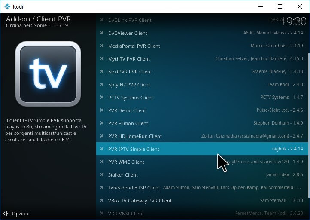Select DVBViewer Client add-on
The height and width of the screenshot is (220, 310).
[202, 33]
